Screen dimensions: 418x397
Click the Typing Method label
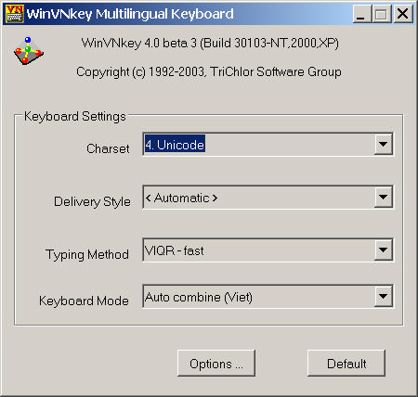click(87, 254)
